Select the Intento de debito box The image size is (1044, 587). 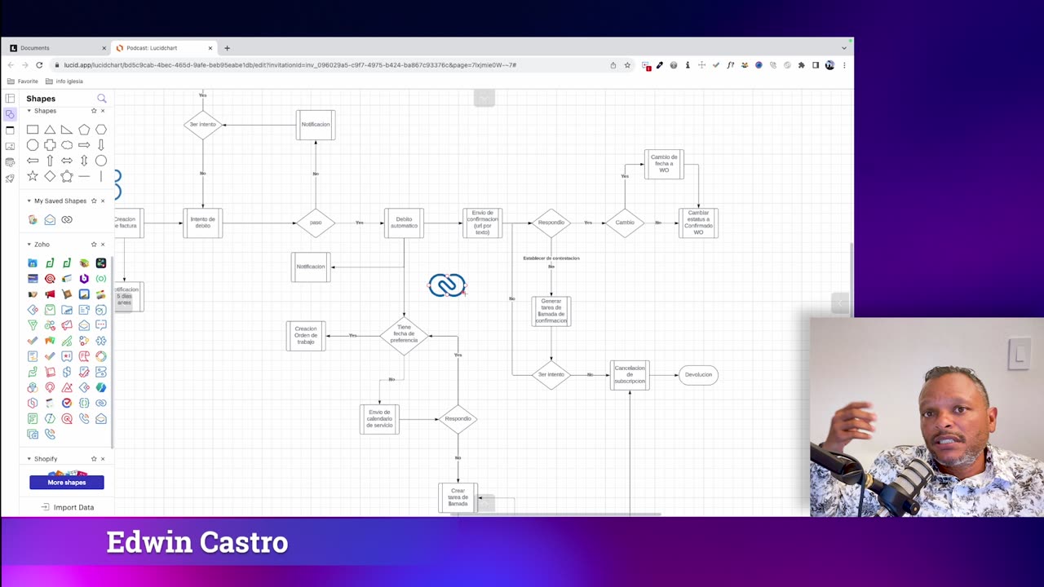tap(203, 223)
